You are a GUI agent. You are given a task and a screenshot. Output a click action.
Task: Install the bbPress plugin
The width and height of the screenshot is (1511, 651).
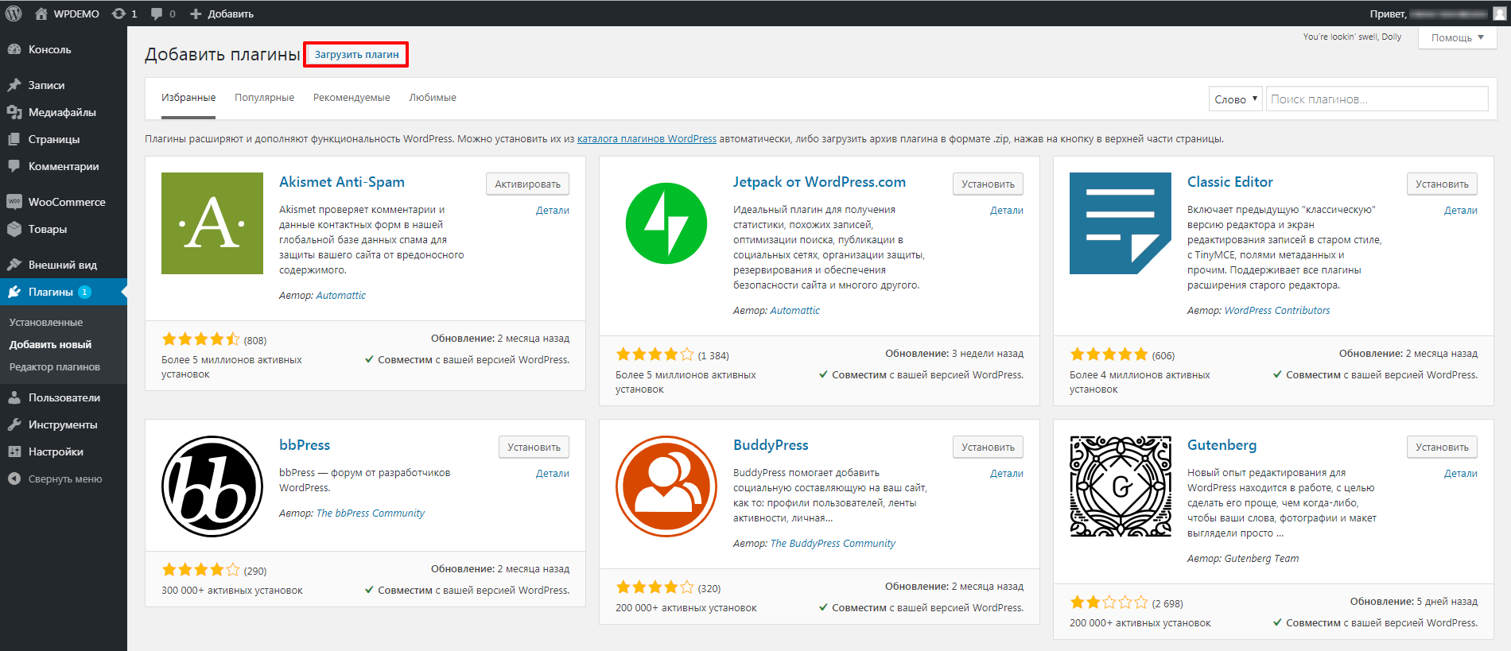534,447
